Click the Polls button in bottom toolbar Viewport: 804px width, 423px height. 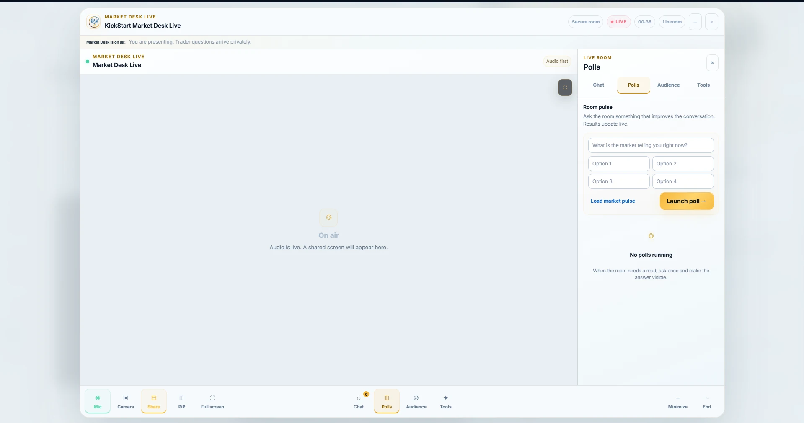point(387,401)
